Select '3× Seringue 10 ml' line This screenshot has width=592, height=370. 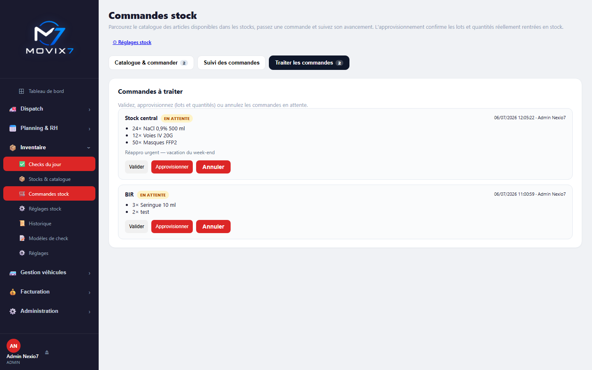coord(154,205)
